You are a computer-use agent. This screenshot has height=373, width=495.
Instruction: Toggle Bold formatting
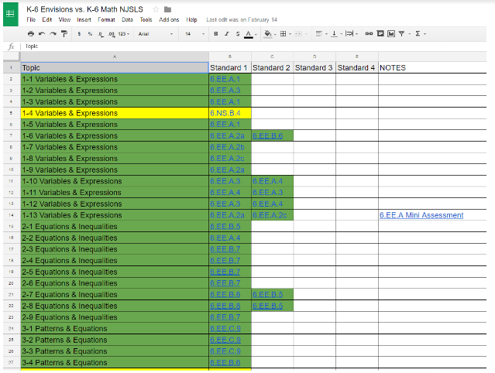215,34
